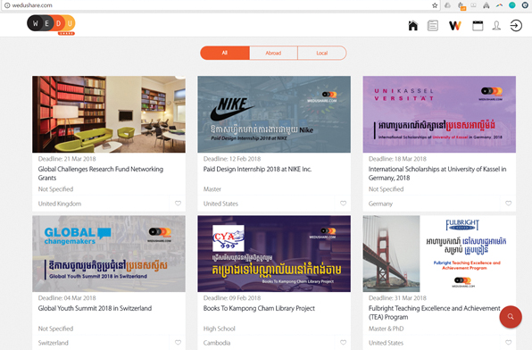This screenshot has width=532, height=350.
Task: Open the home icon in top navigation
Action: tap(413, 26)
